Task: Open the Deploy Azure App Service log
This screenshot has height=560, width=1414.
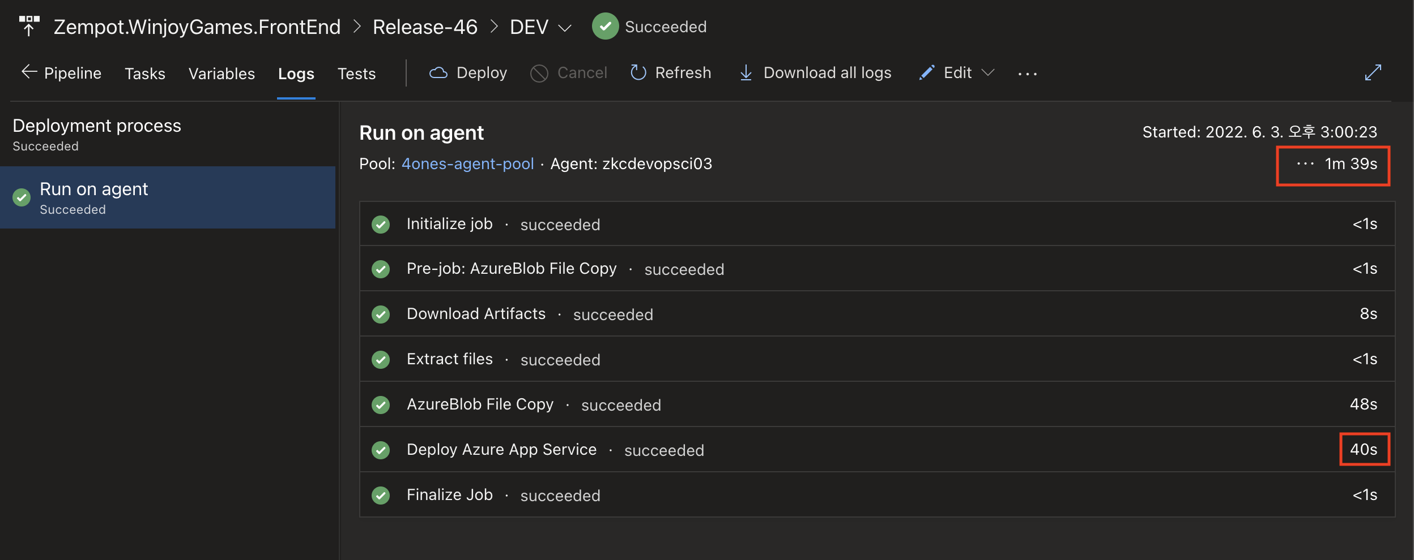Action: [x=877, y=450]
